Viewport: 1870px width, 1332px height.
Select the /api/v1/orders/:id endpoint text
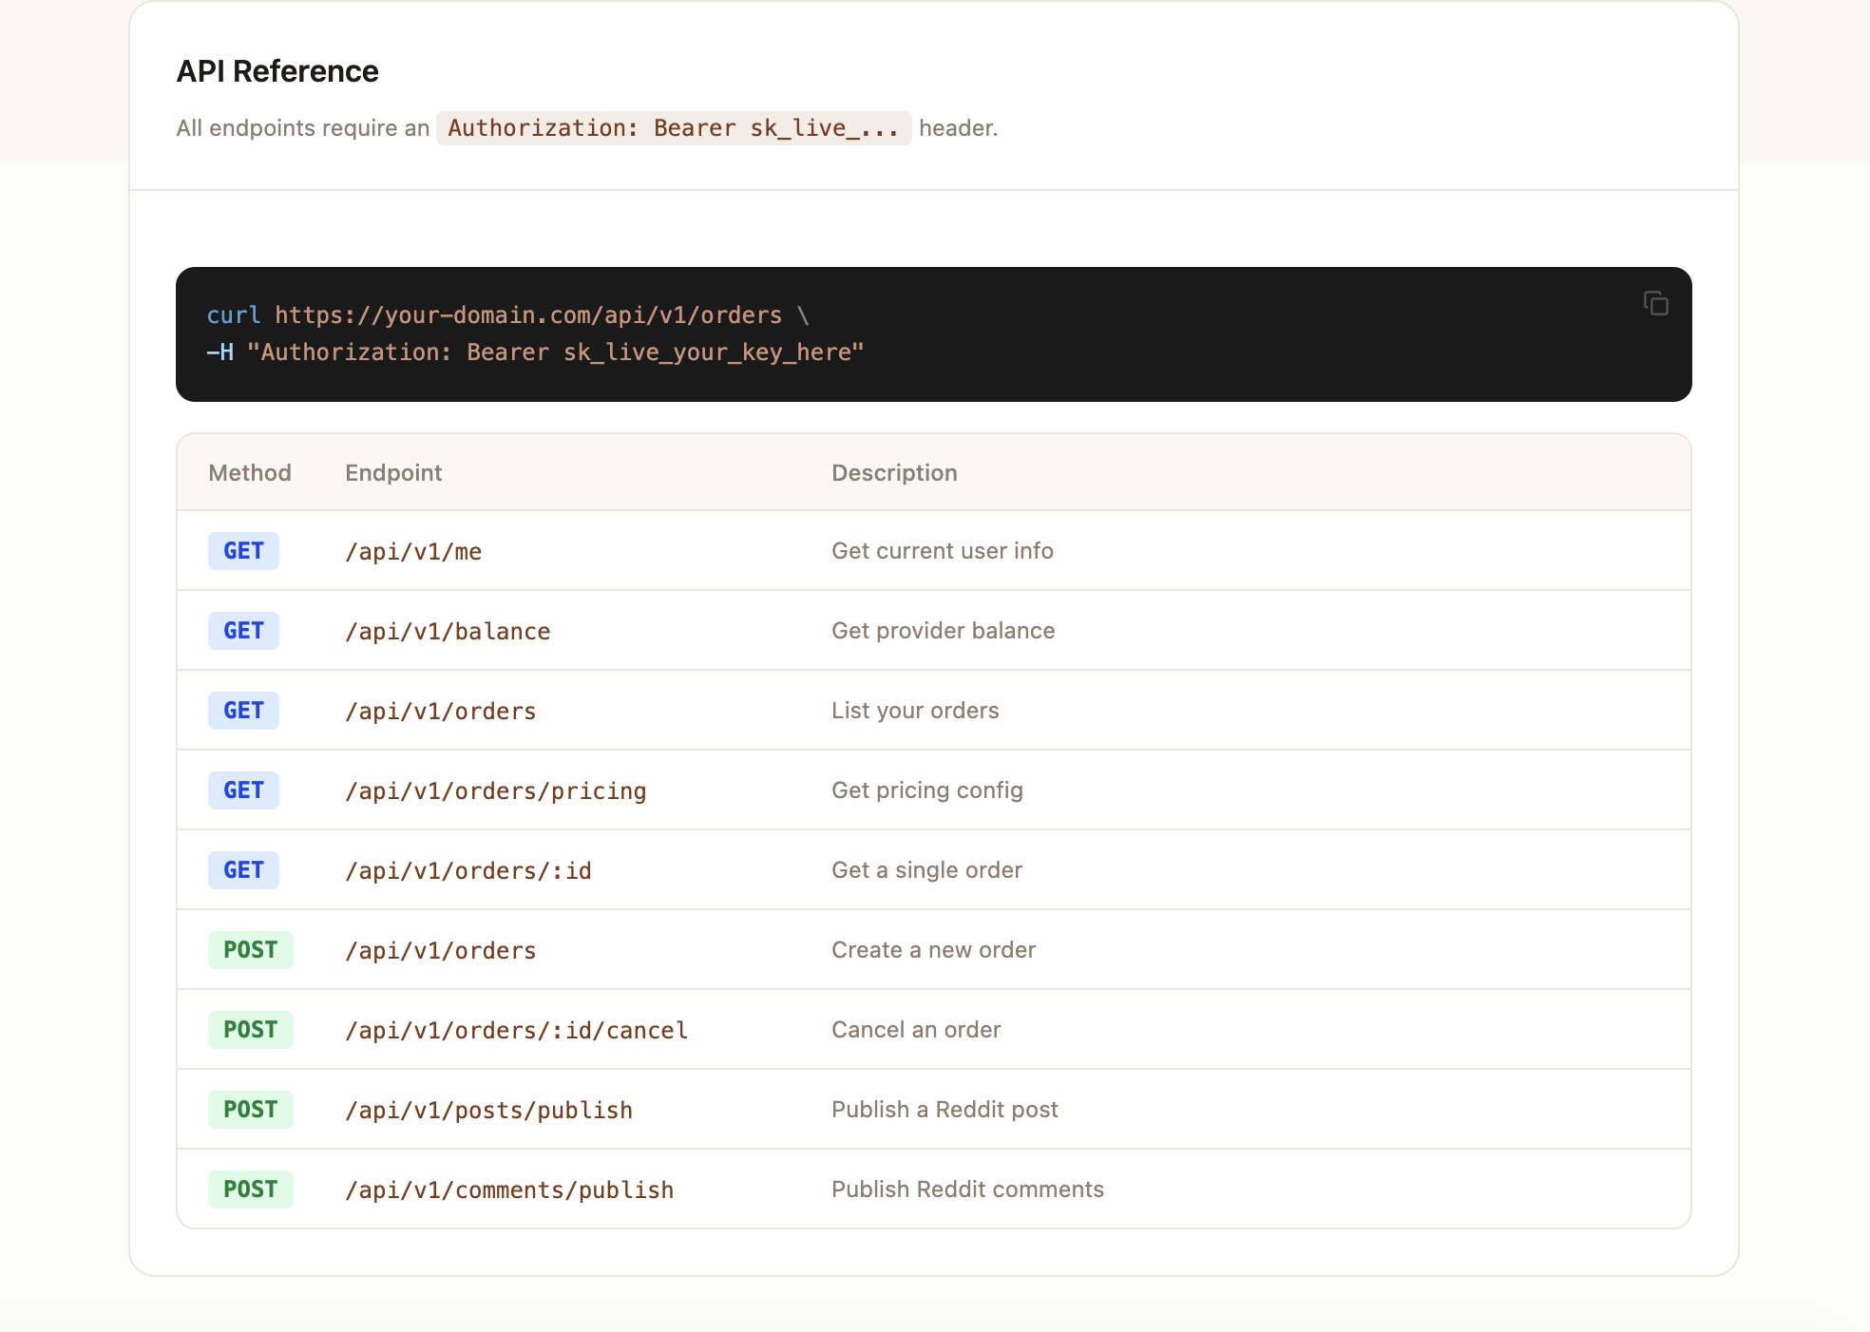pos(468,871)
